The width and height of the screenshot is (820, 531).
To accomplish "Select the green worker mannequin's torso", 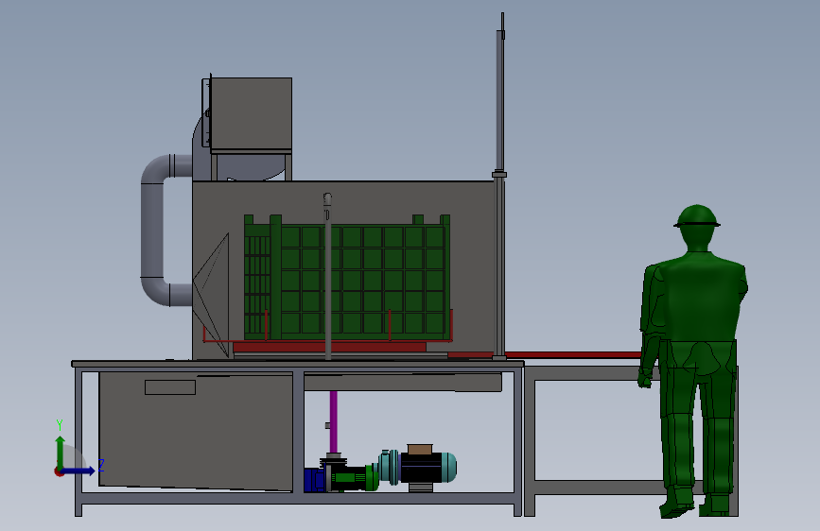I will click(700, 297).
